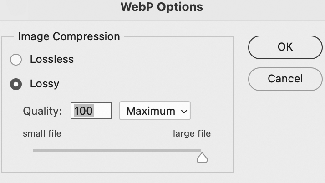This screenshot has height=183, width=325.
Task: Select the Lossless radio button
Action: 16,60
